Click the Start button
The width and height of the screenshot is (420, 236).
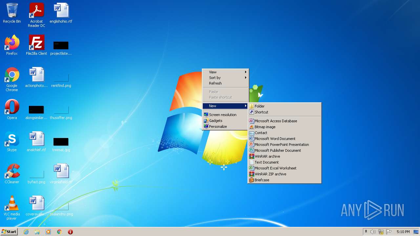[9, 232]
